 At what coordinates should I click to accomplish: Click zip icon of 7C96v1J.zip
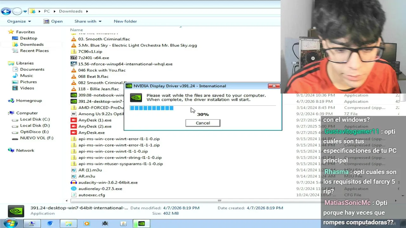click(74, 52)
